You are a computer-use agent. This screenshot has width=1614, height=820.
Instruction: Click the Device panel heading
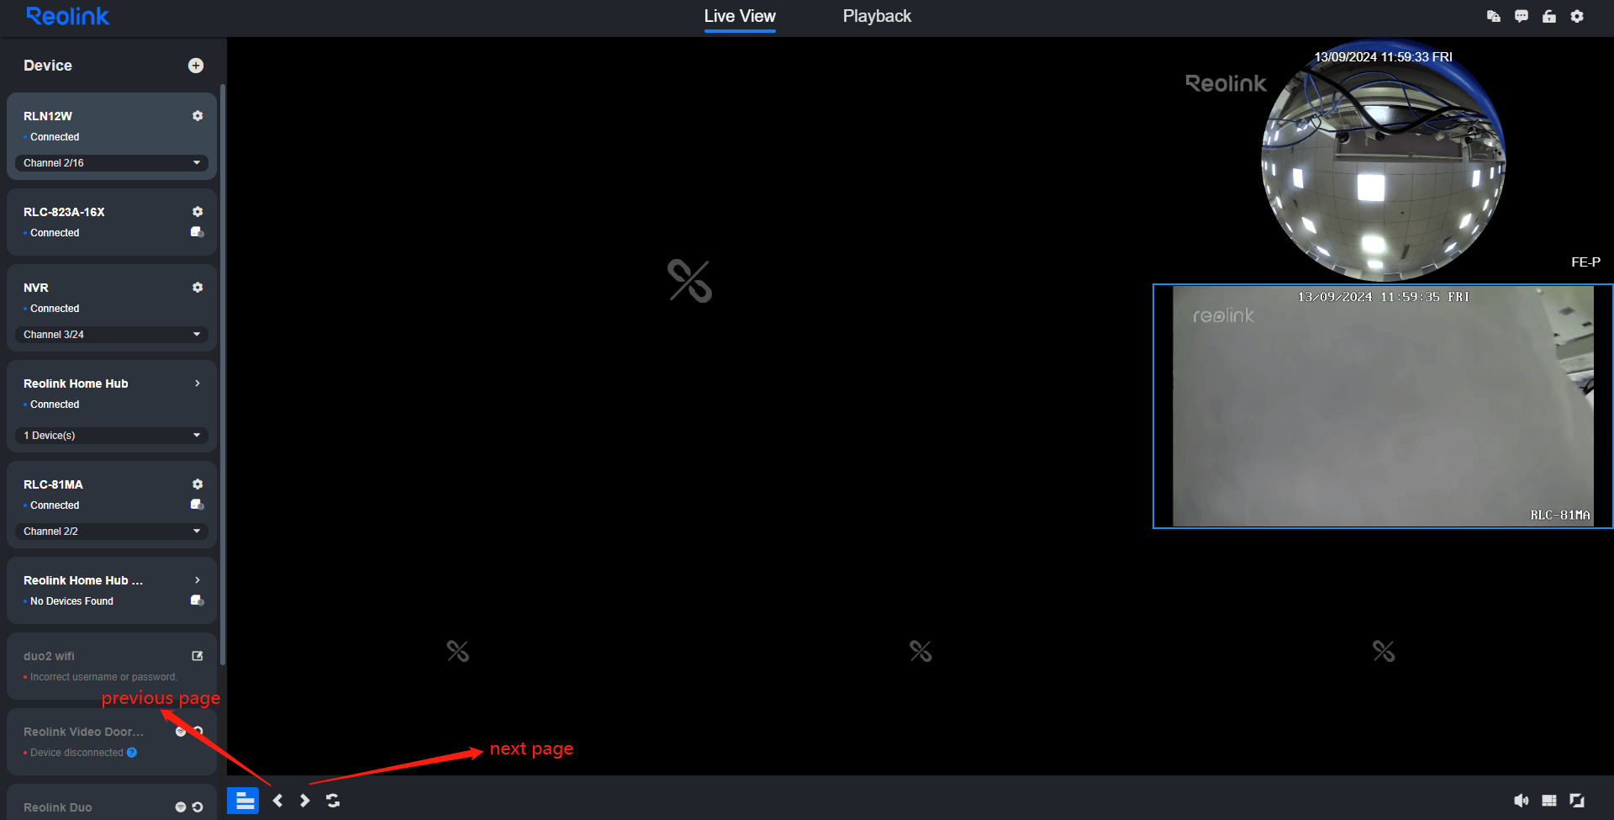[x=48, y=66]
